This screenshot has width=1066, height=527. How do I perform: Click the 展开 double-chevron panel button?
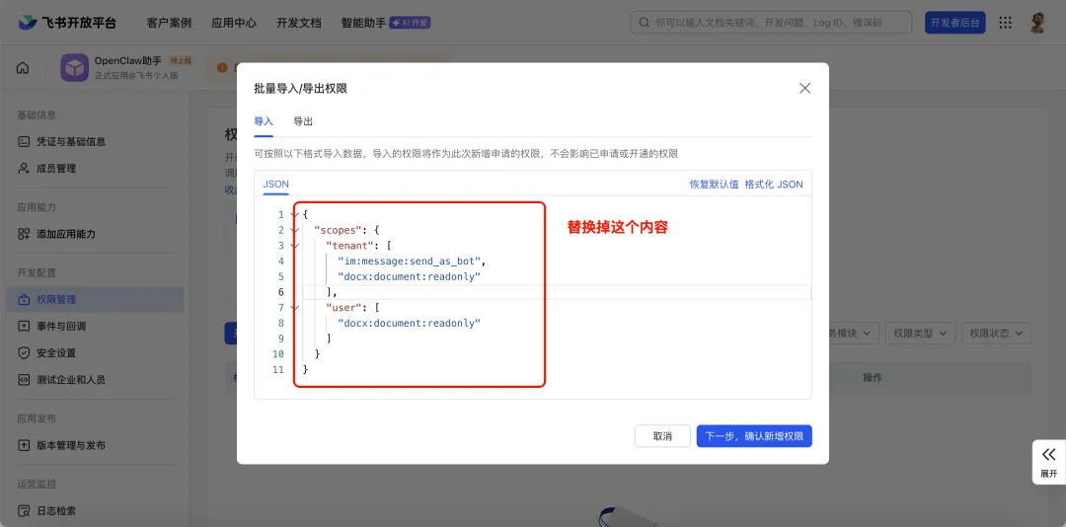tap(1049, 462)
